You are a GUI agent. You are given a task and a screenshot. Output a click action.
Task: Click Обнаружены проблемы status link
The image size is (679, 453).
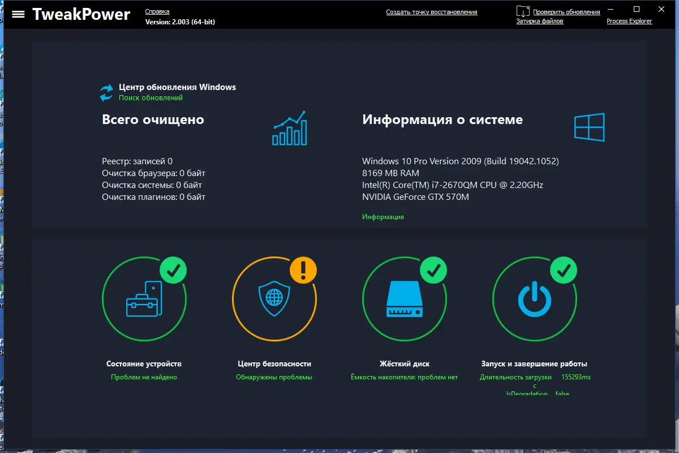click(x=274, y=377)
